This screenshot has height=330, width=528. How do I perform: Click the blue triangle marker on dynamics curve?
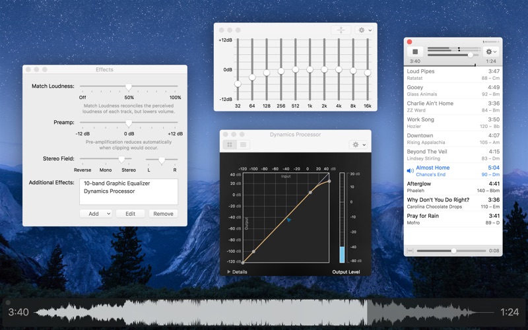click(288, 220)
